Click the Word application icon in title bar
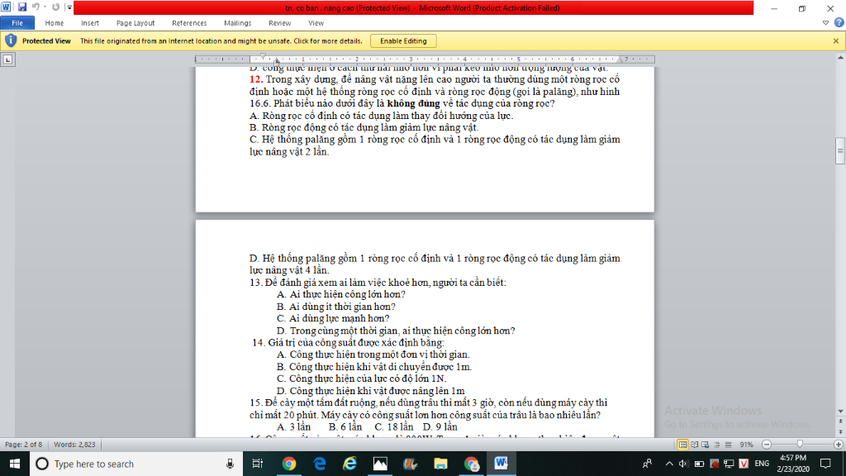This screenshot has width=846, height=476. pos(6,7)
